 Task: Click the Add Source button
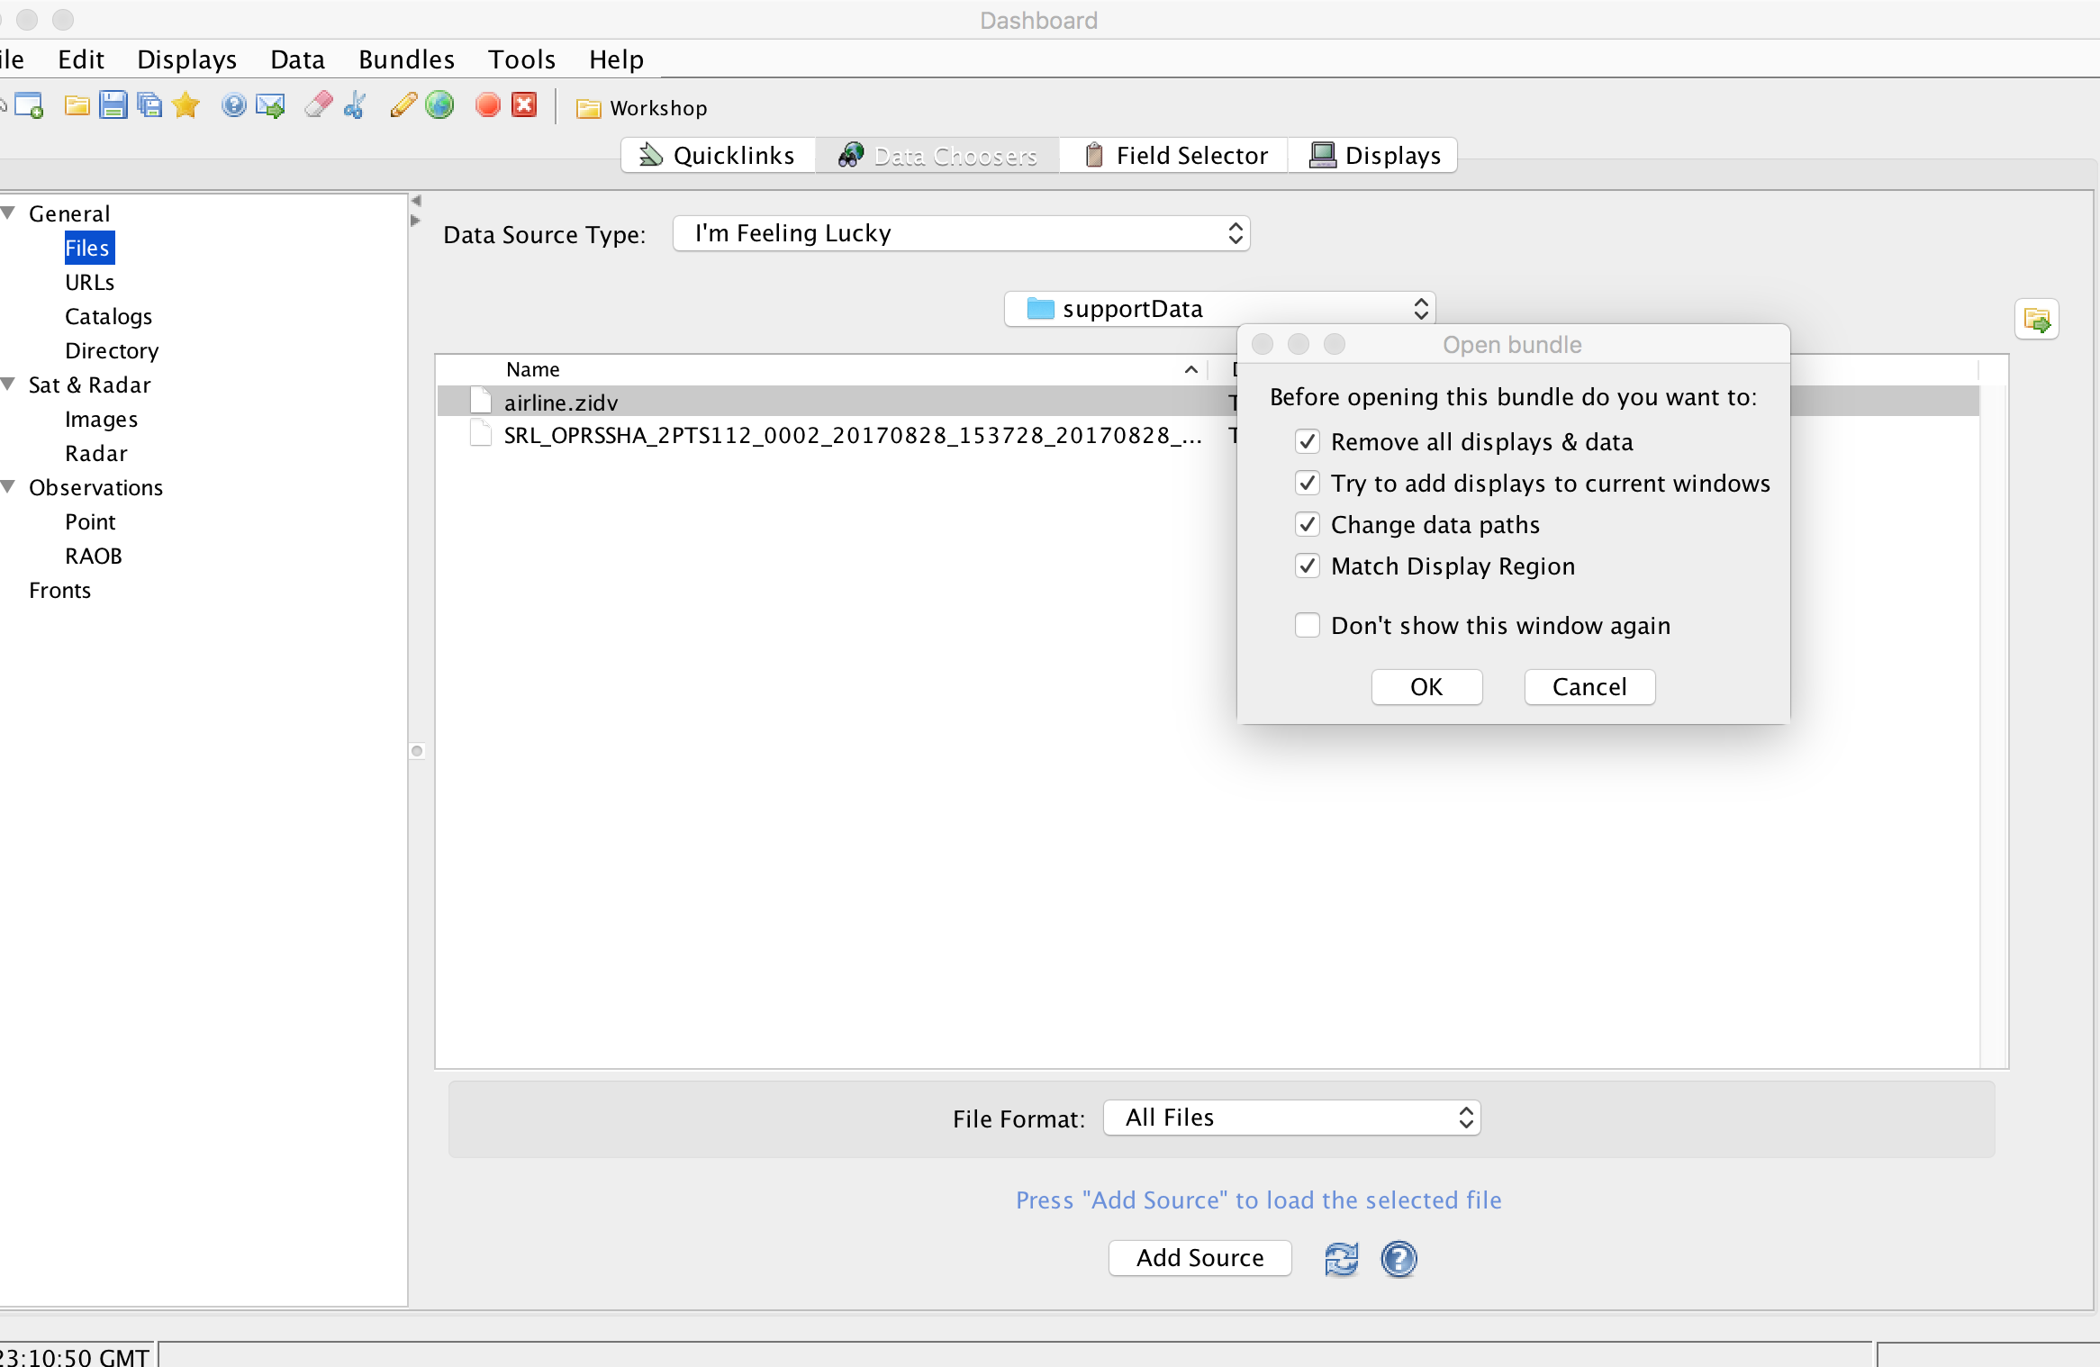[1199, 1257]
